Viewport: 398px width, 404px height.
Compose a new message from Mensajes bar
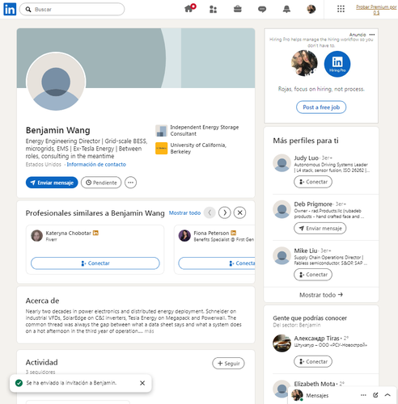pyautogui.click(x=375, y=395)
